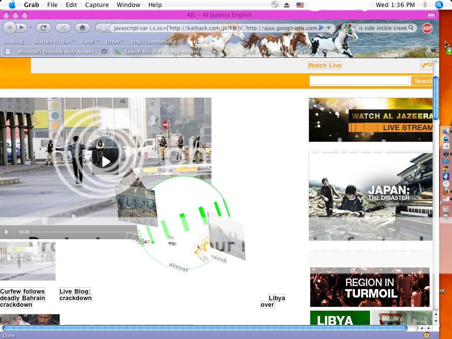Open Curfew follows deadly Bahrain crackdown headline
Screen dimensions: 452x339
(x=23, y=298)
